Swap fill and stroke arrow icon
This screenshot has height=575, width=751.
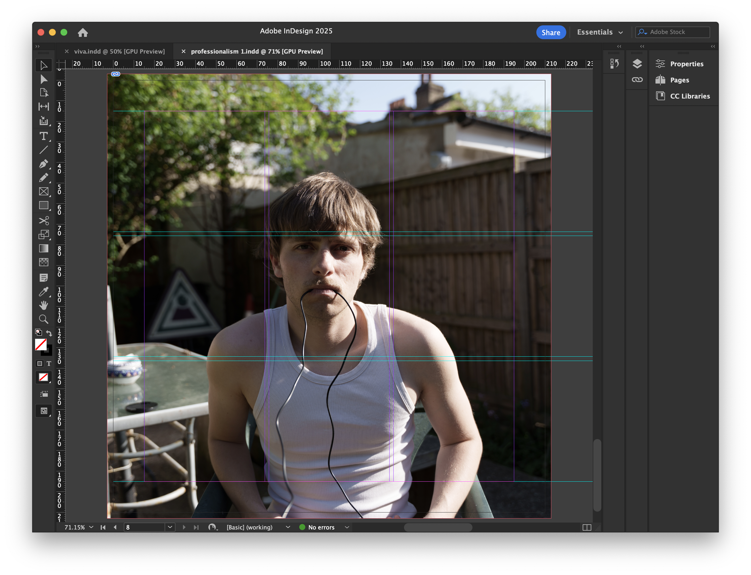(x=49, y=333)
